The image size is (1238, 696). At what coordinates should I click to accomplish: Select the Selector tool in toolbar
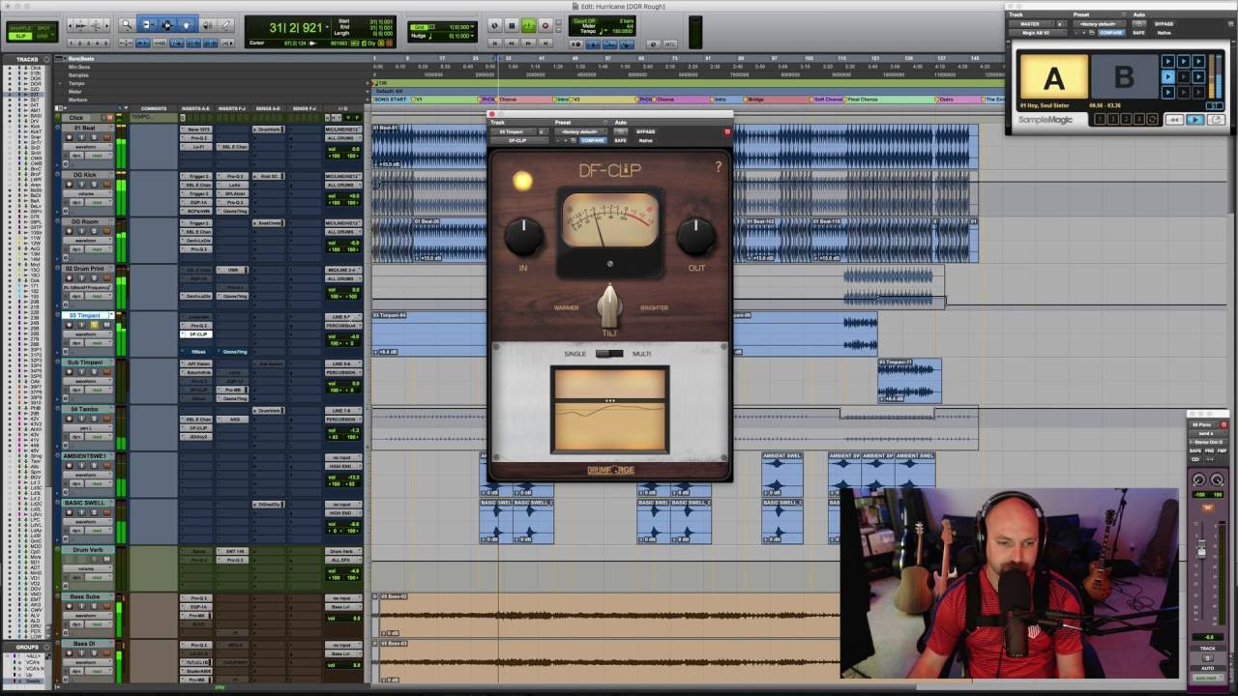[166, 25]
